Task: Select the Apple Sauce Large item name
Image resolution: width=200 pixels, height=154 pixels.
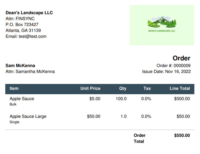Action: point(28,116)
